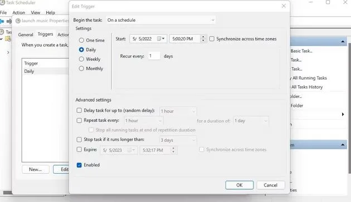Open the 3 days stop task dropdown
The image size is (351, 202).
tap(178, 140)
